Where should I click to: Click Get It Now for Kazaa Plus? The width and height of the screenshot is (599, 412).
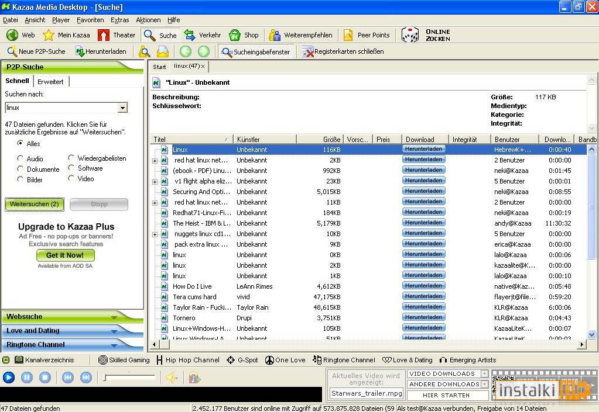[x=65, y=255]
